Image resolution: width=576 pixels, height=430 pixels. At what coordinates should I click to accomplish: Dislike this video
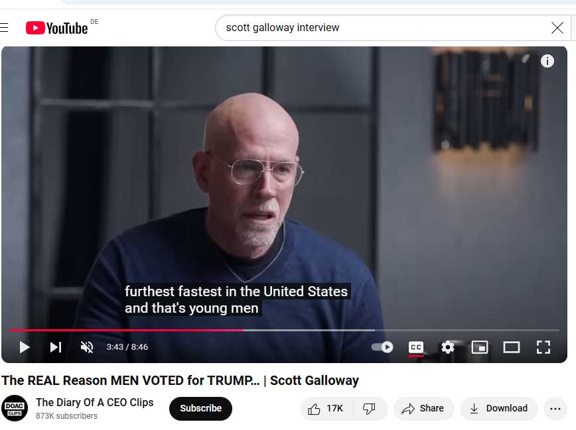tap(369, 408)
